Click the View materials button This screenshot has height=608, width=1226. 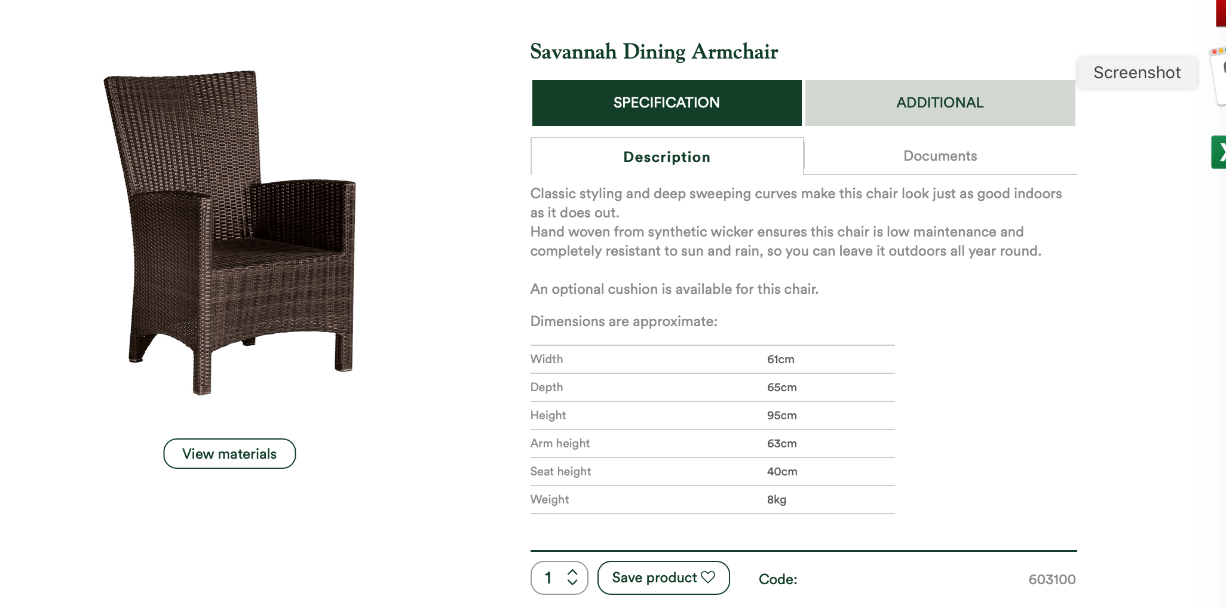click(229, 454)
